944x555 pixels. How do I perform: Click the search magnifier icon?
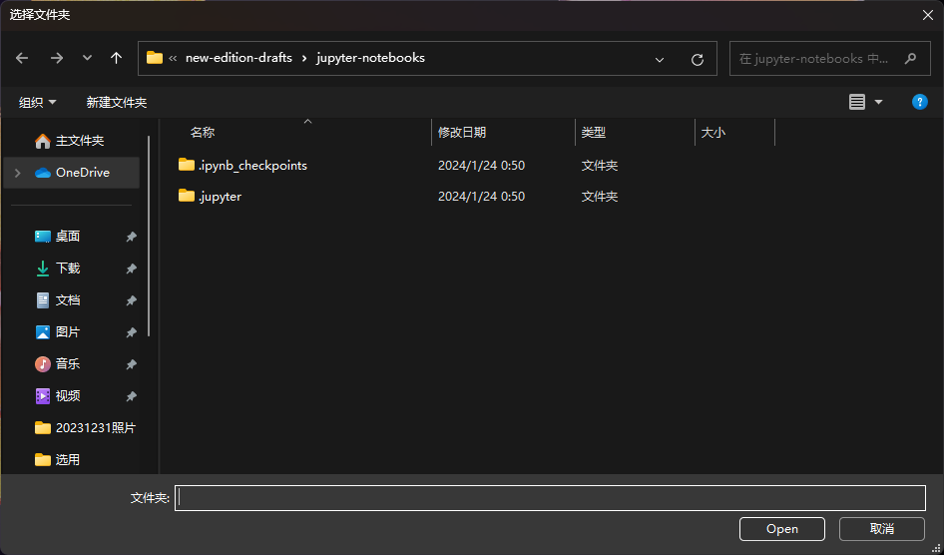click(910, 59)
